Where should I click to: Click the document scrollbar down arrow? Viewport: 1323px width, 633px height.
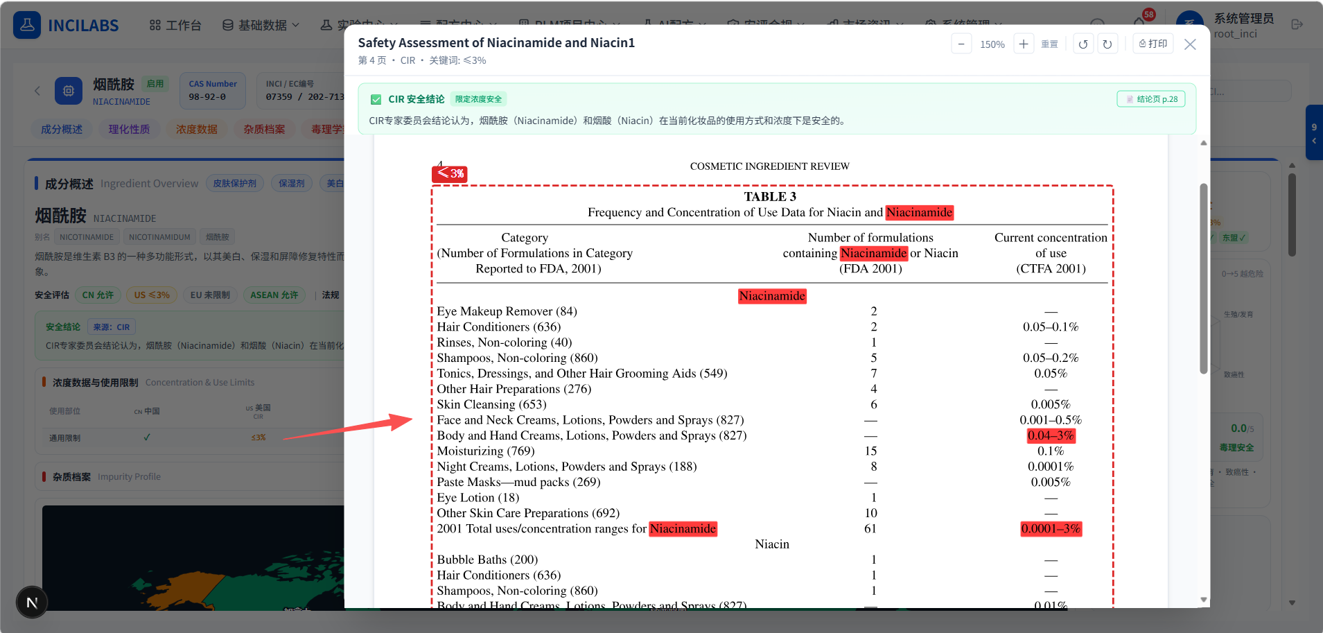1204,600
